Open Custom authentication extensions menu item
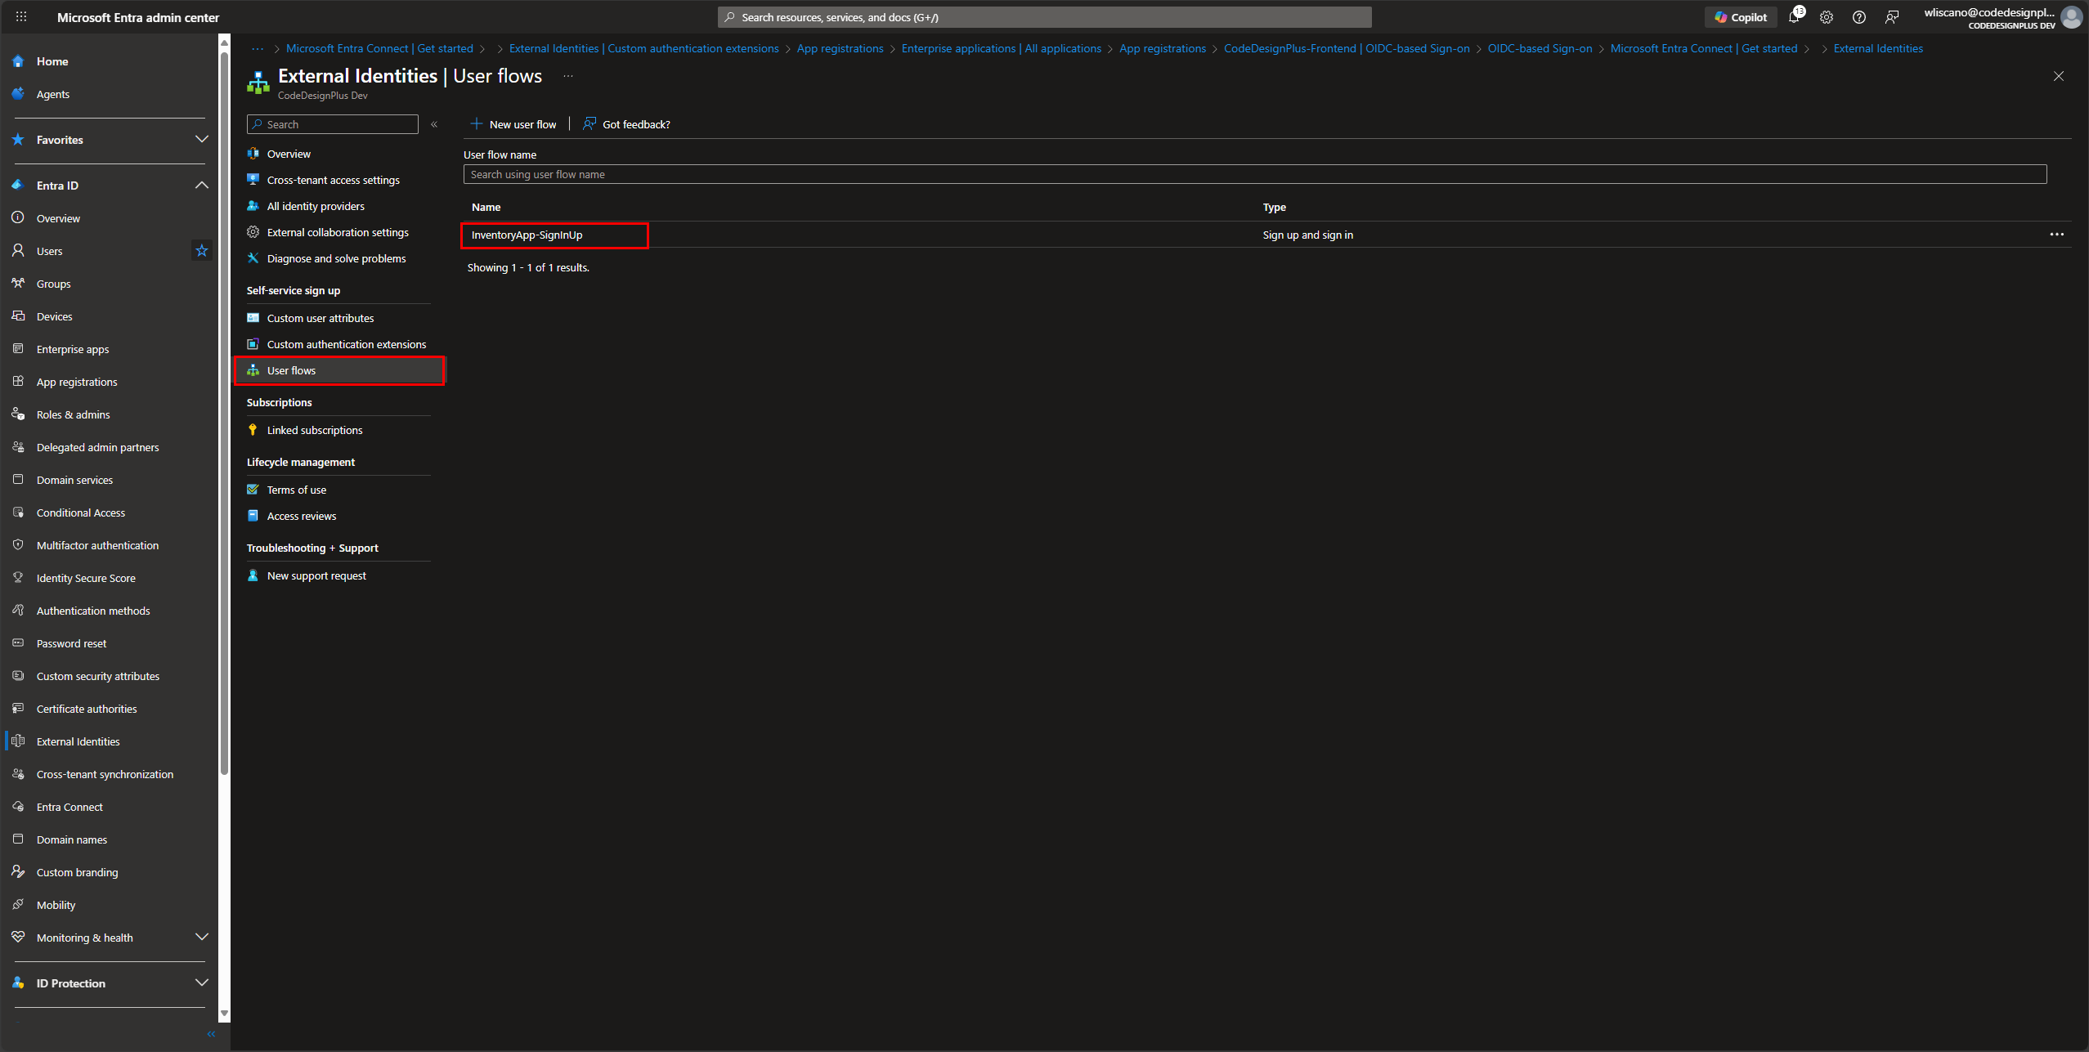The image size is (2089, 1052). click(346, 344)
